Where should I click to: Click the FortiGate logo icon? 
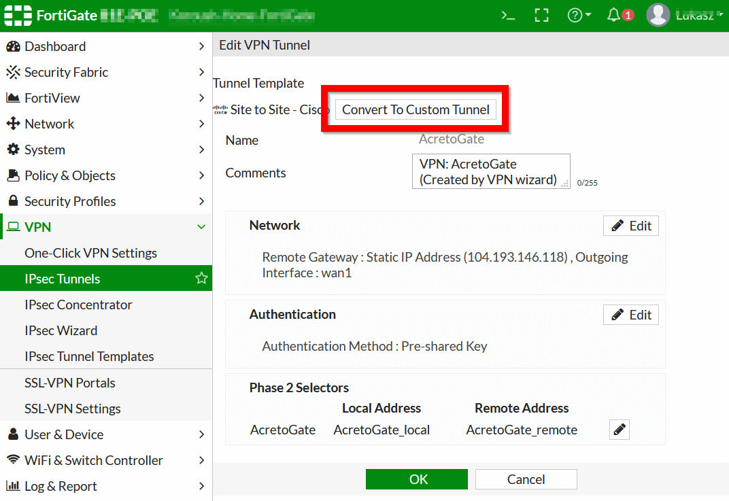[x=18, y=16]
